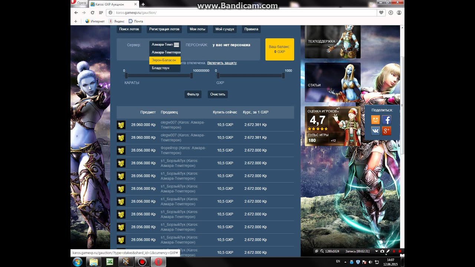Image resolution: width=475 pixels, height=267 pixels.
Task: Open the Мои лоты tab
Action: [197, 29]
